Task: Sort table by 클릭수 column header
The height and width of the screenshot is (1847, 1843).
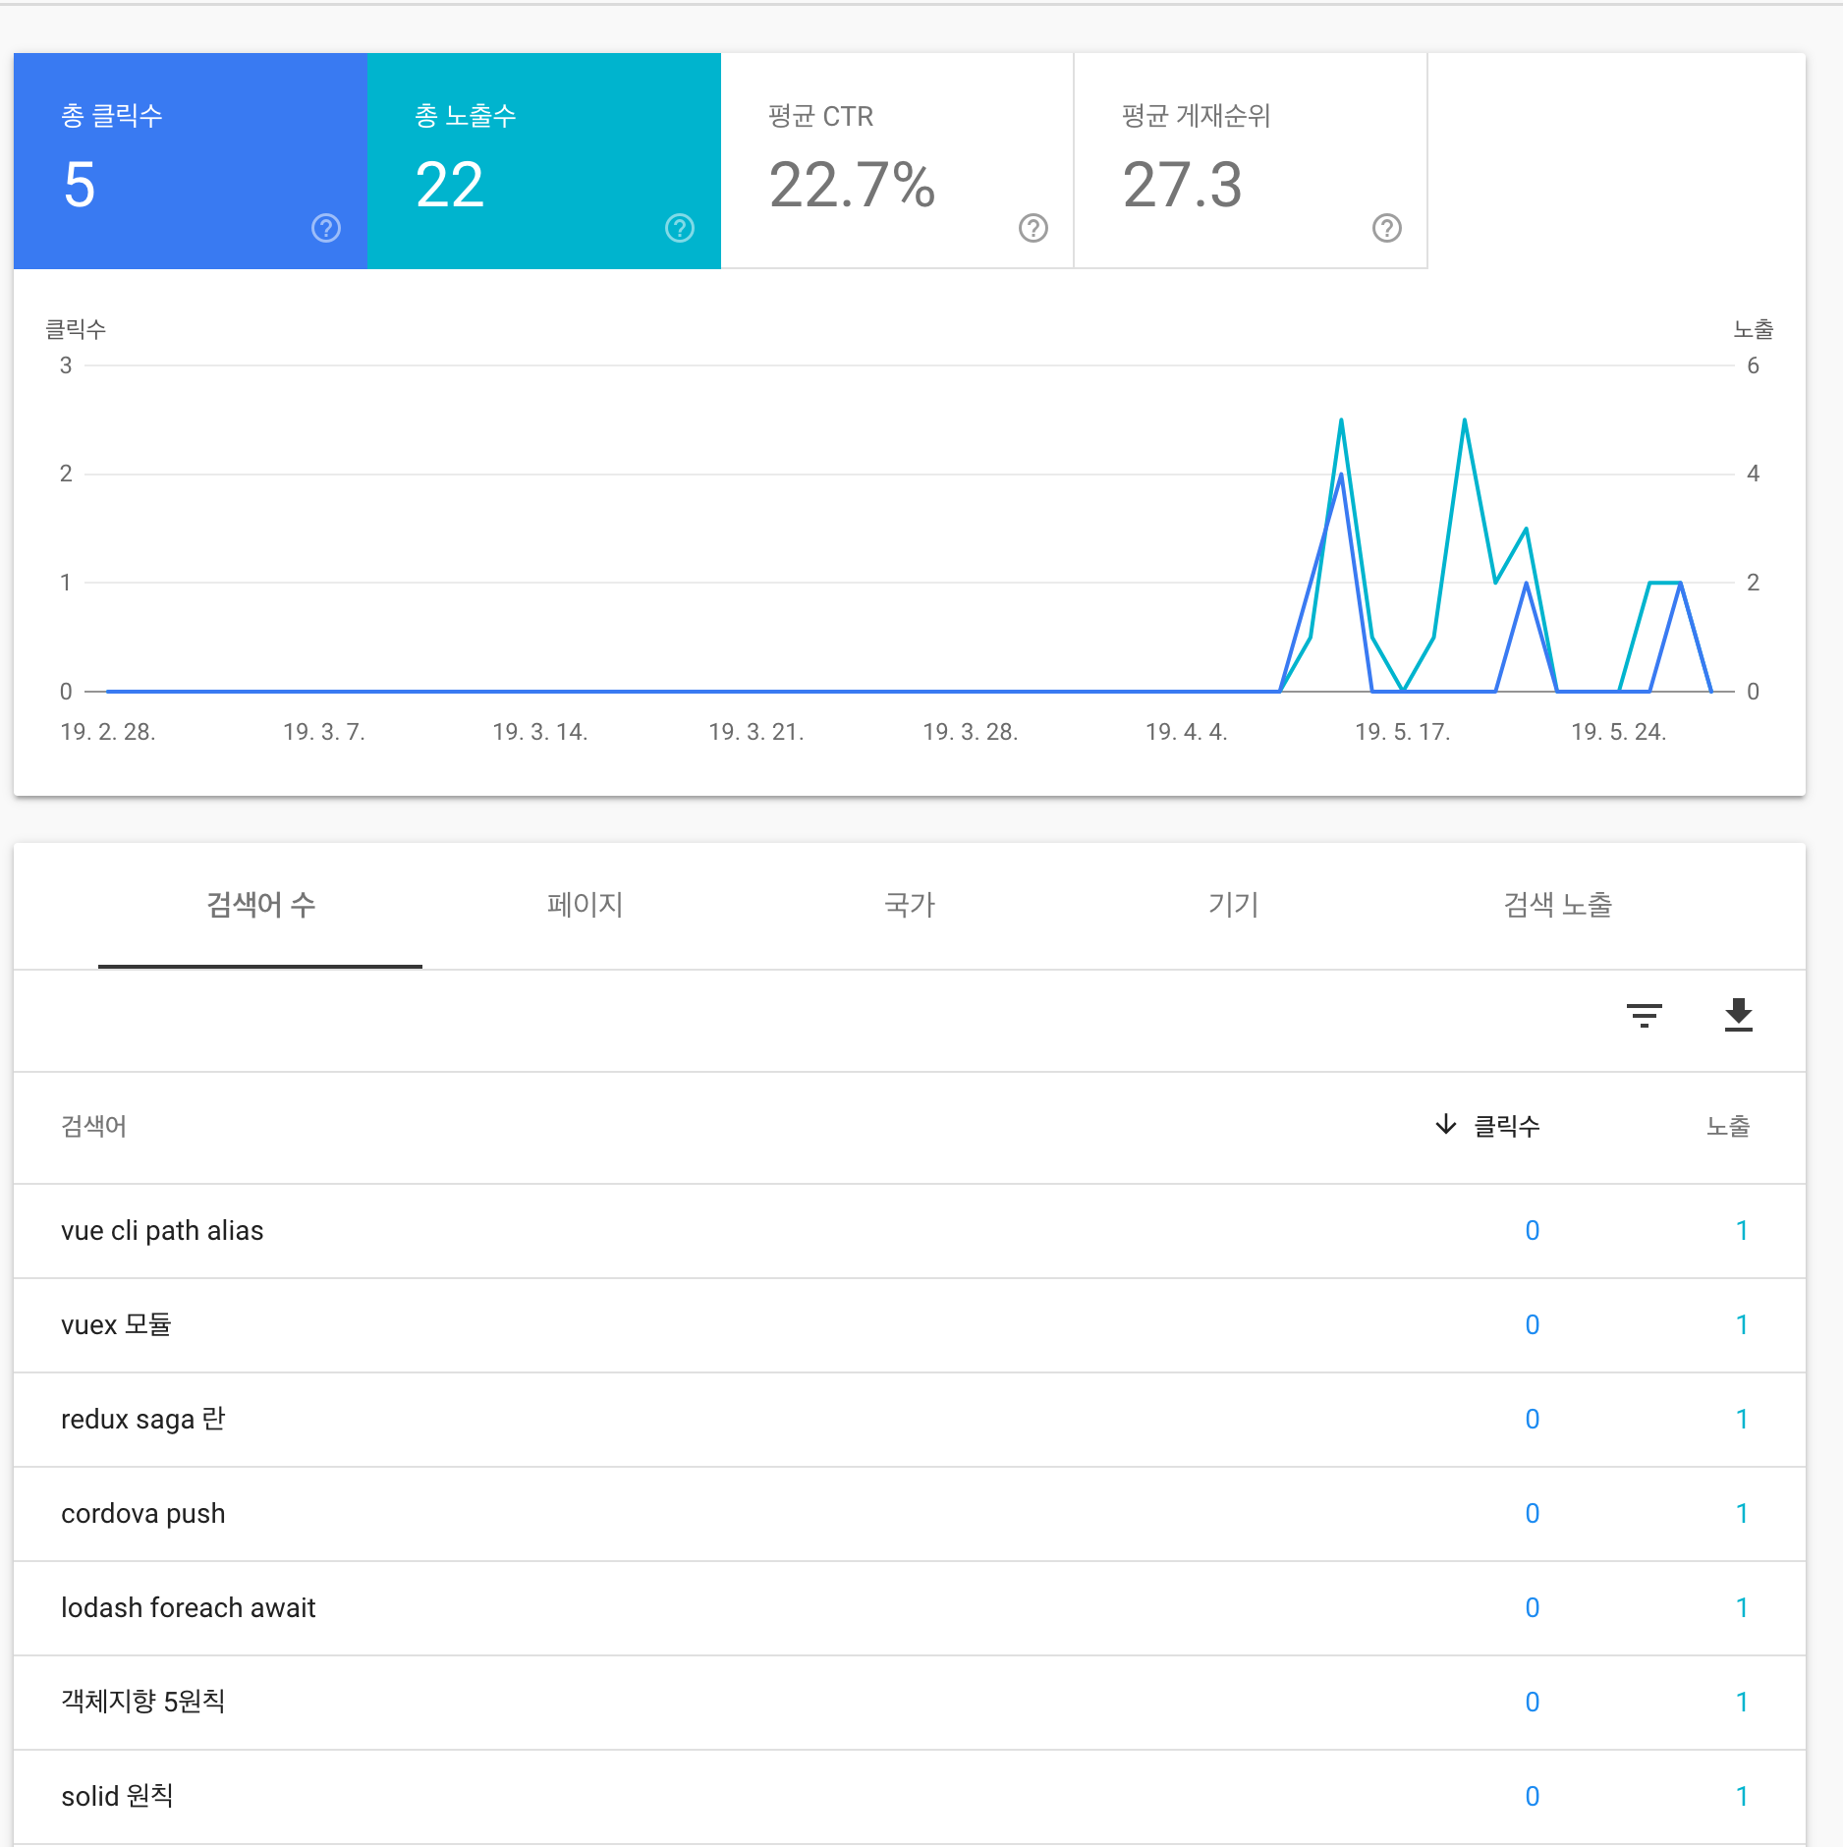Action: coord(1487,1126)
